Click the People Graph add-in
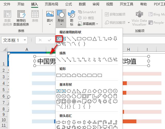 pyautogui.click(x=156, y=22)
